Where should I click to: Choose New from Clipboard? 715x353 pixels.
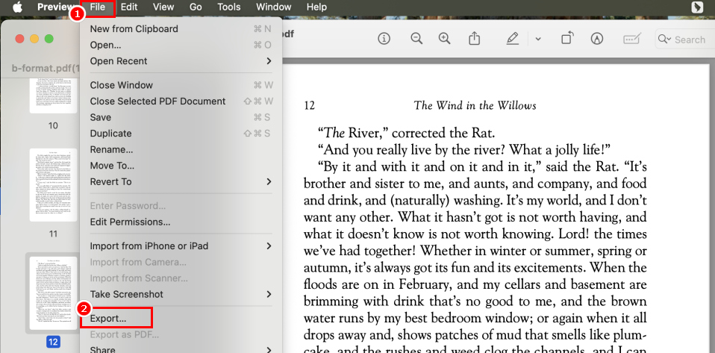[181, 28]
